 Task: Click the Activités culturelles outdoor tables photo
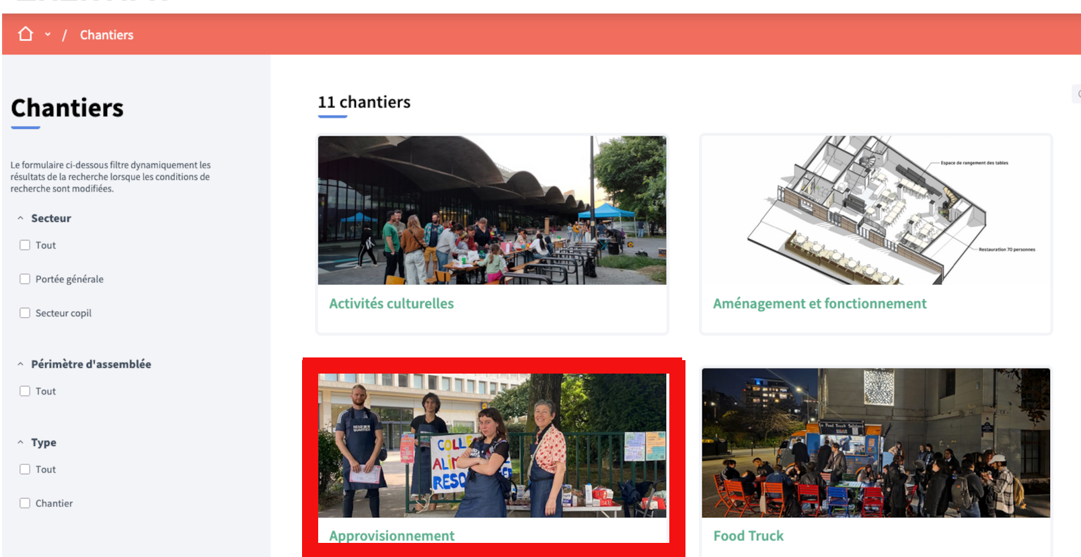coord(492,210)
